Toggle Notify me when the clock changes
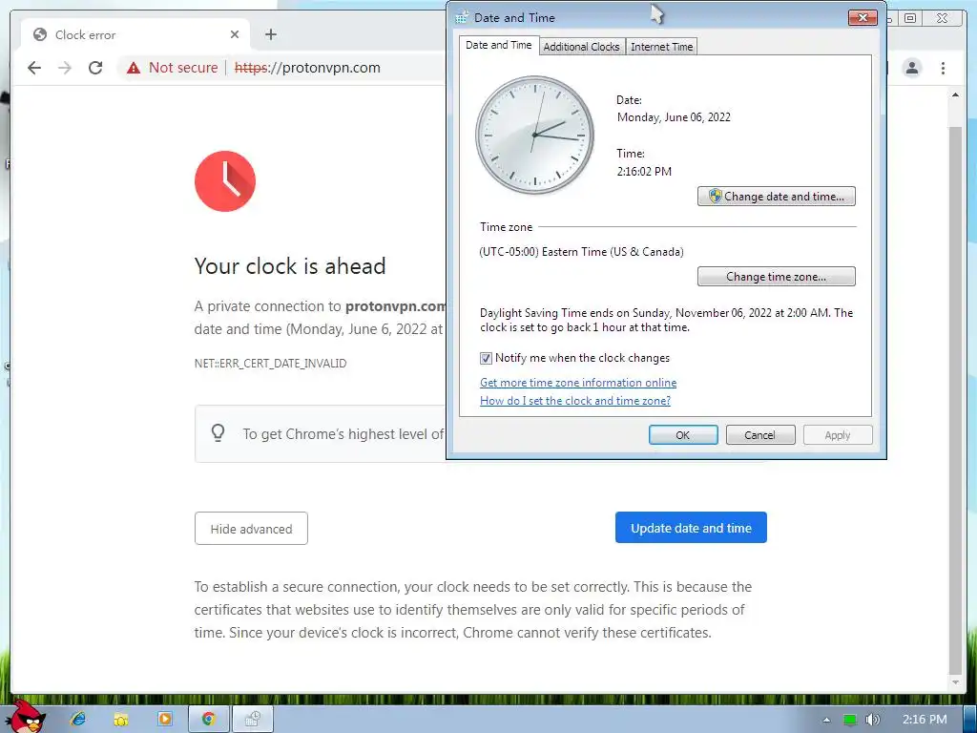Image resolution: width=977 pixels, height=733 pixels. [x=486, y=358]
